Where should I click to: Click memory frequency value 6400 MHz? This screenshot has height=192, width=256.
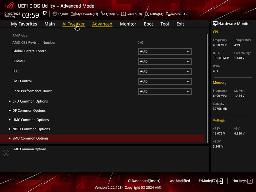pyautogui.click(x=220, y=96)
